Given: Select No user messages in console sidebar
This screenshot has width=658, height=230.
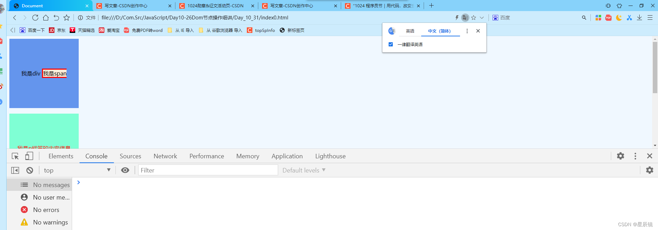Looking at the screenshot, I should [39, 197].
